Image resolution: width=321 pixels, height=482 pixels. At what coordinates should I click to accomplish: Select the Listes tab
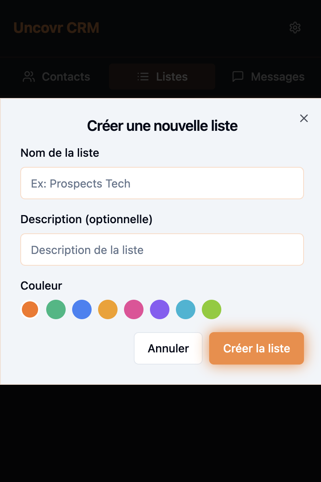(x=162, y=77)
